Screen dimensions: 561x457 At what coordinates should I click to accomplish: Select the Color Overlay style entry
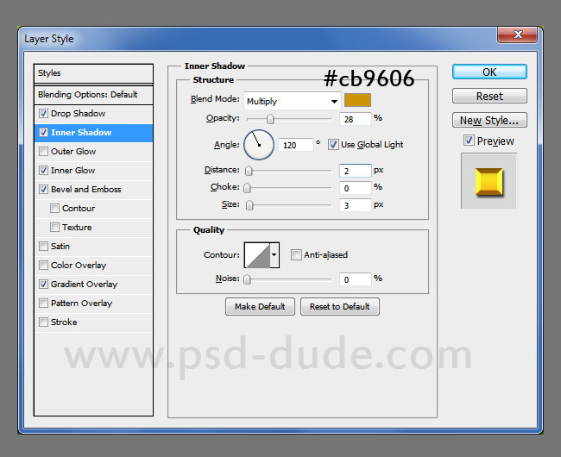click(x=93, y=265)
